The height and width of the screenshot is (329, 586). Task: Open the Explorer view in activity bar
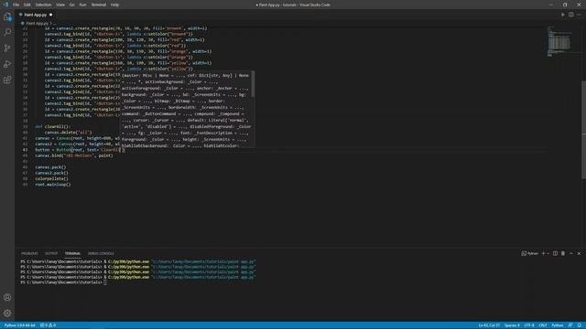7,16
